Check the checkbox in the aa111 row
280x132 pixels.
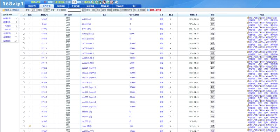click(x=24, y=19)
